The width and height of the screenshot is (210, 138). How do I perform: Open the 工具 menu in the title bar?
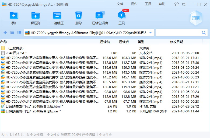click(148, 4)
